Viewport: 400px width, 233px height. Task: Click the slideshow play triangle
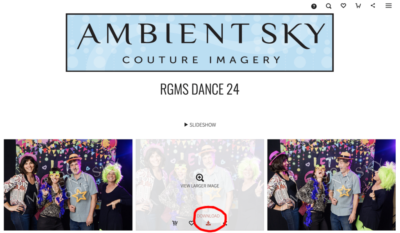click(186, 125)
